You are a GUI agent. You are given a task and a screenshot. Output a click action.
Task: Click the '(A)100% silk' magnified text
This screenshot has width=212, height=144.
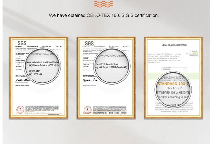coord(36,74)
